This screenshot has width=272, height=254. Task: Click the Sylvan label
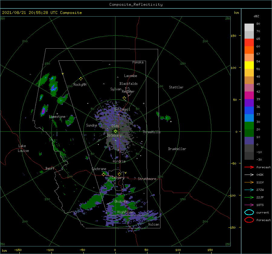click(116, 89)
